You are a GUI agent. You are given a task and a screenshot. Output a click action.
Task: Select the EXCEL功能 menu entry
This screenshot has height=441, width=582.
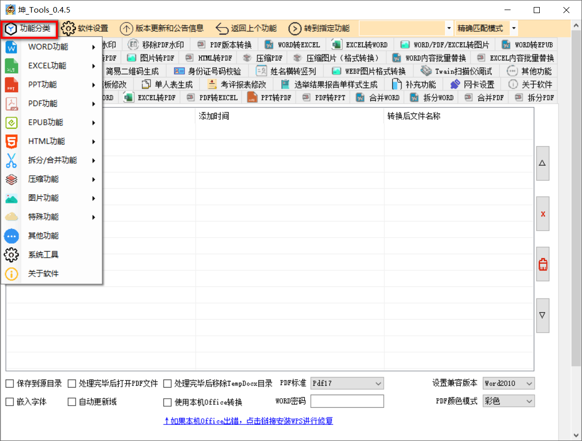52,66
